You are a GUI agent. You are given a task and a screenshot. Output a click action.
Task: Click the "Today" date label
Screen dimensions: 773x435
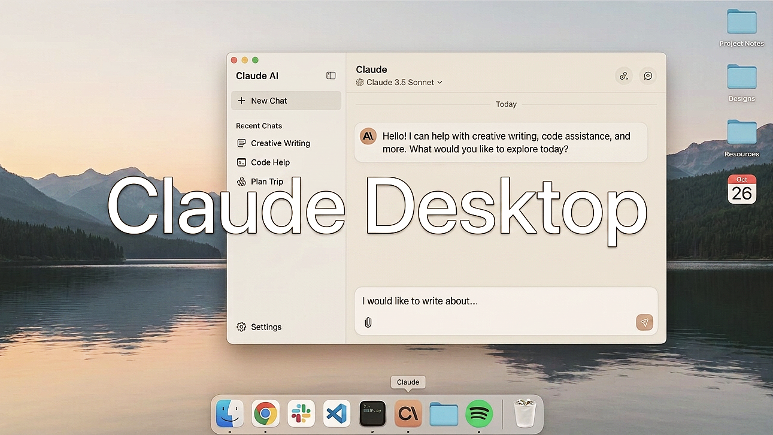click(506, 104)
